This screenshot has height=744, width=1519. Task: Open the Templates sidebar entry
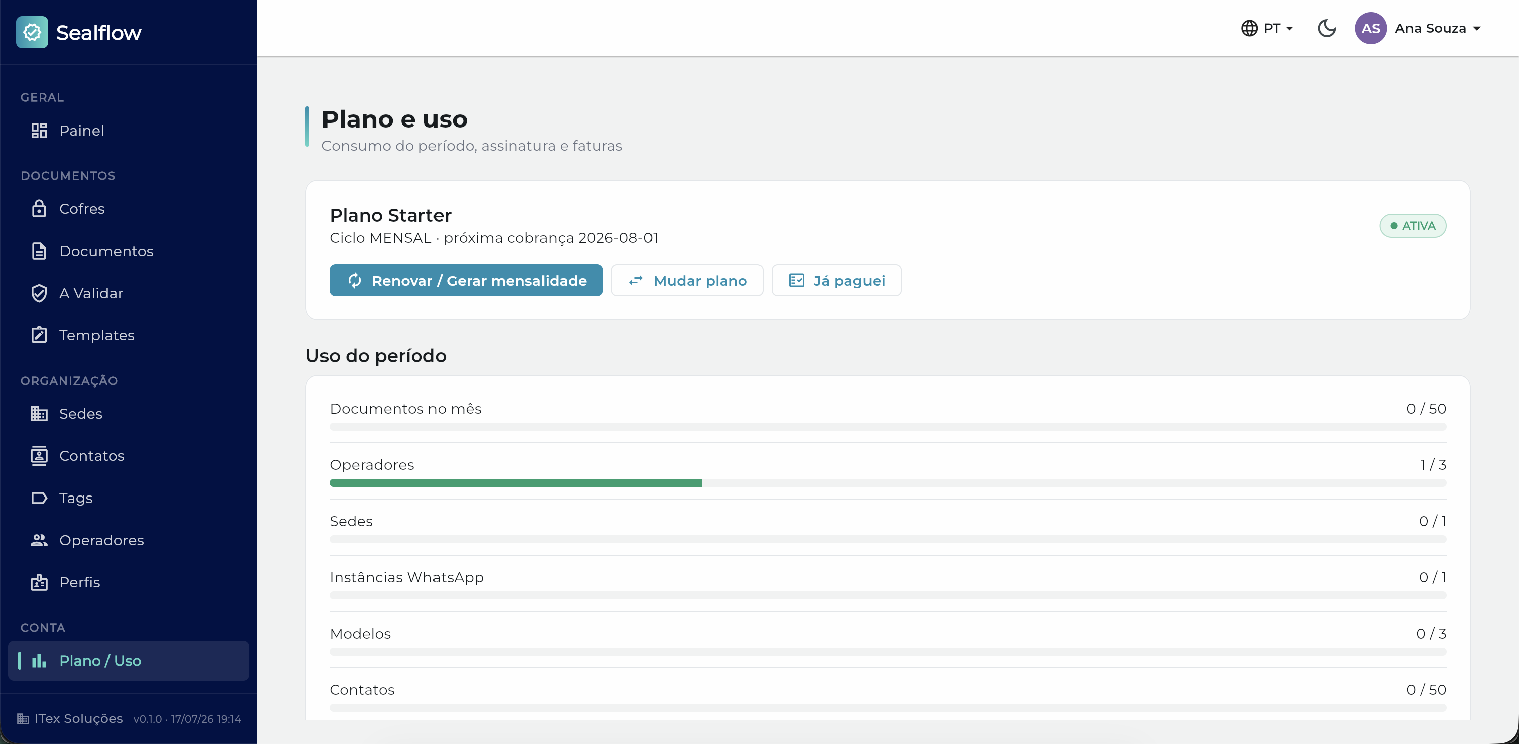point(129,335)
